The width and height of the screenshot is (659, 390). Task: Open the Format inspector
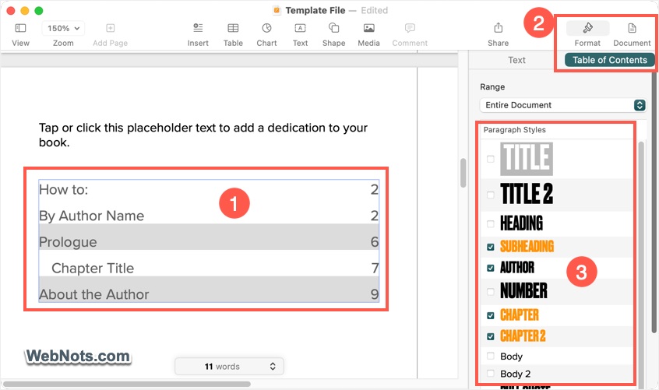tap(587, 28)
